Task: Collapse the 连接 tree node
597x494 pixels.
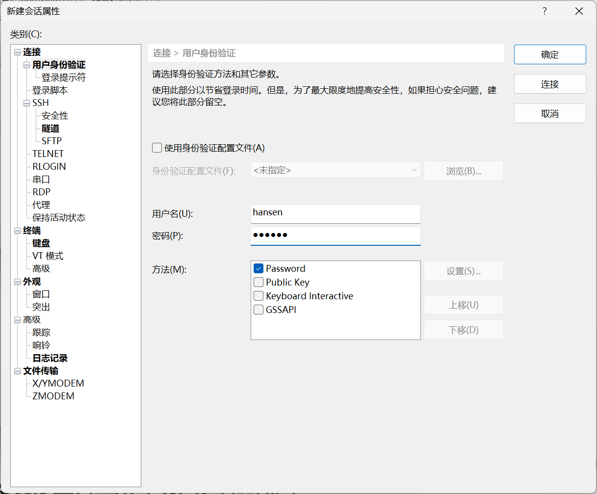Action: [18, 52]
